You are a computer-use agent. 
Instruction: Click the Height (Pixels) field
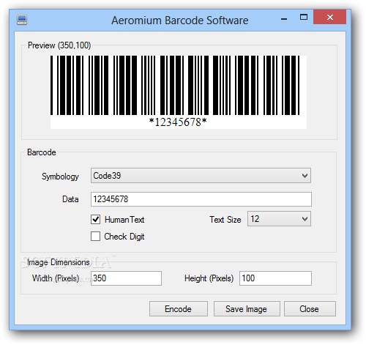pos(275,278)
